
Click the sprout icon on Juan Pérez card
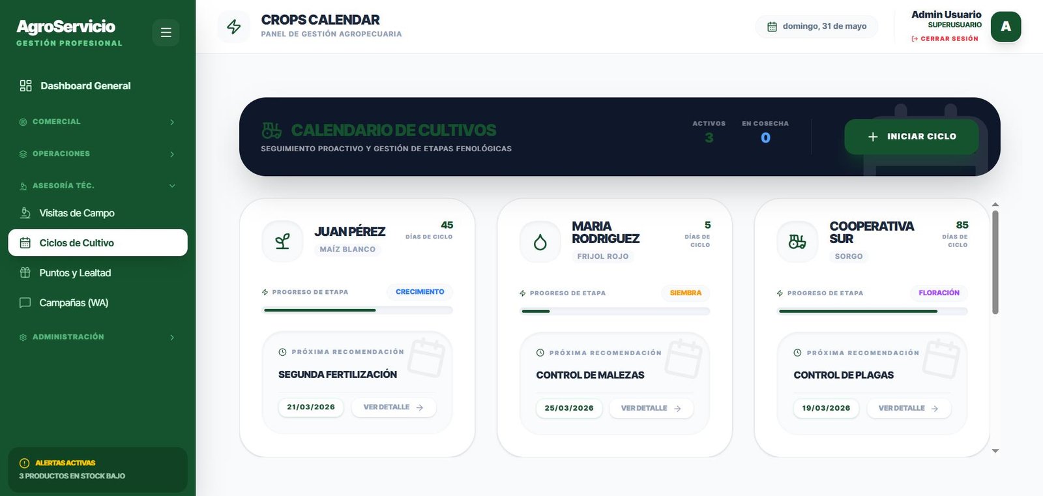(x=282, y=242)
